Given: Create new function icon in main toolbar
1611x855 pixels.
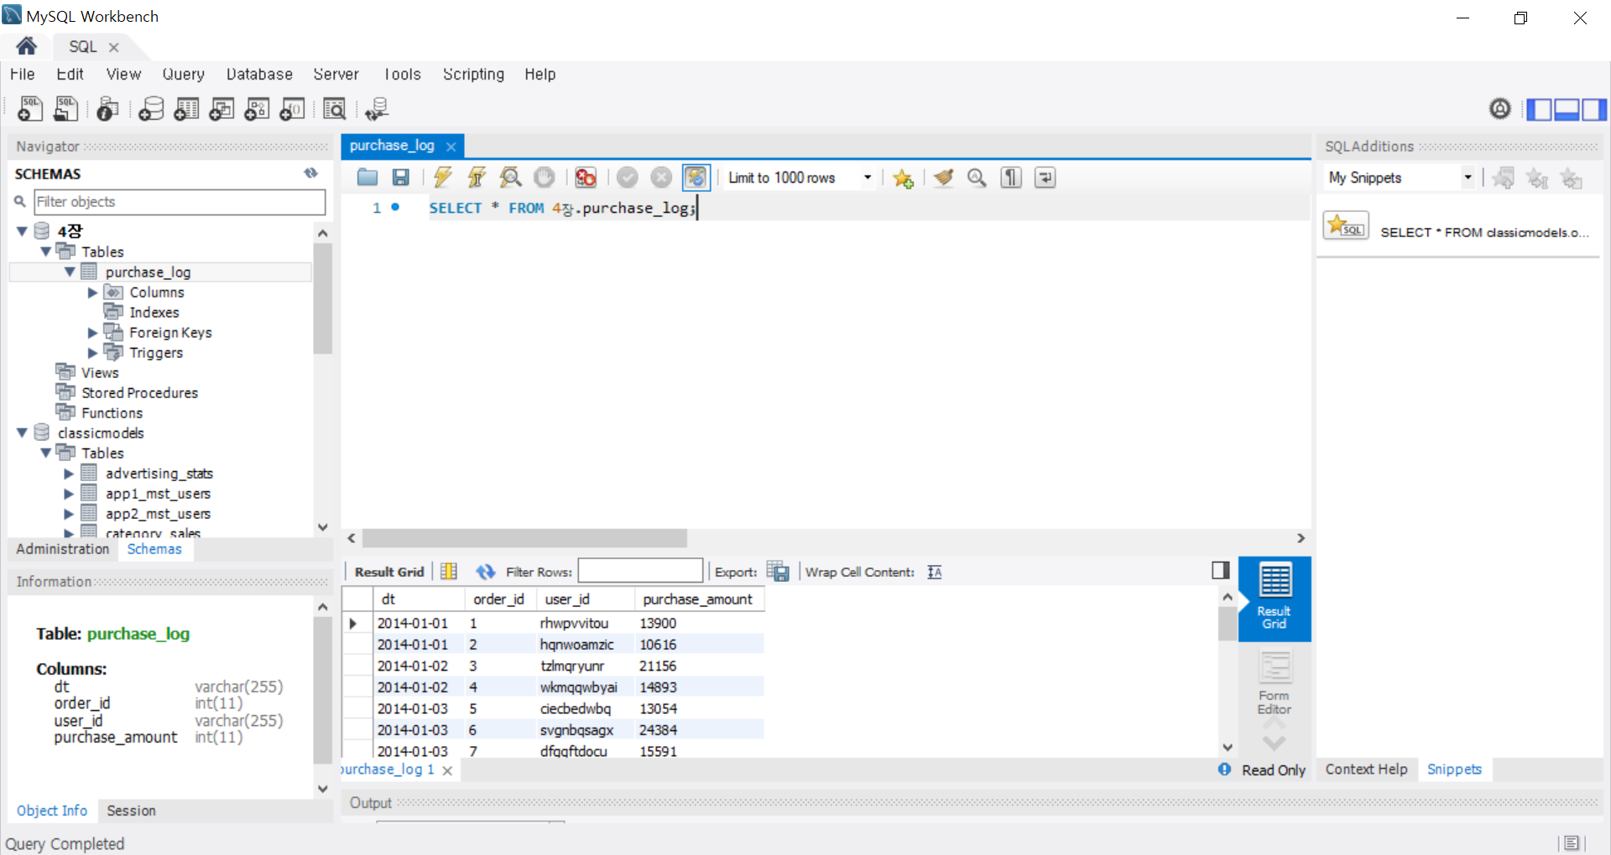Looking at the screenshot, I should 292,109.
